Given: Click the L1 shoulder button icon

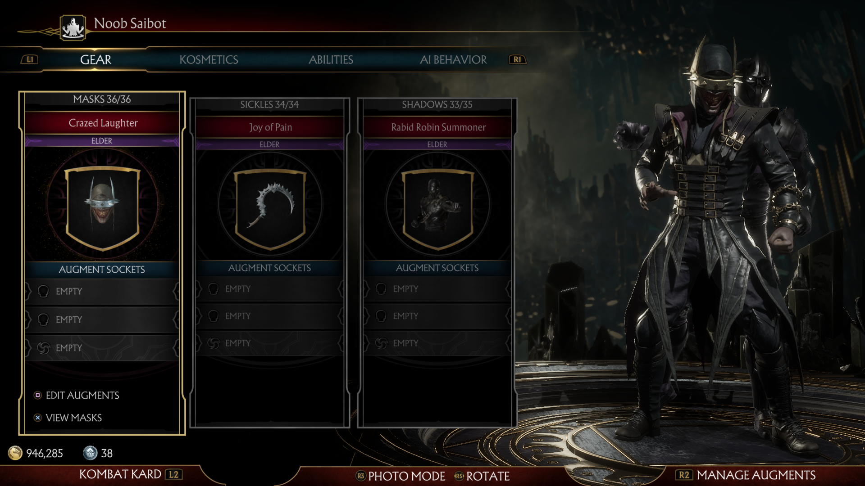Looking at the screenshot, I should point(30,59).
